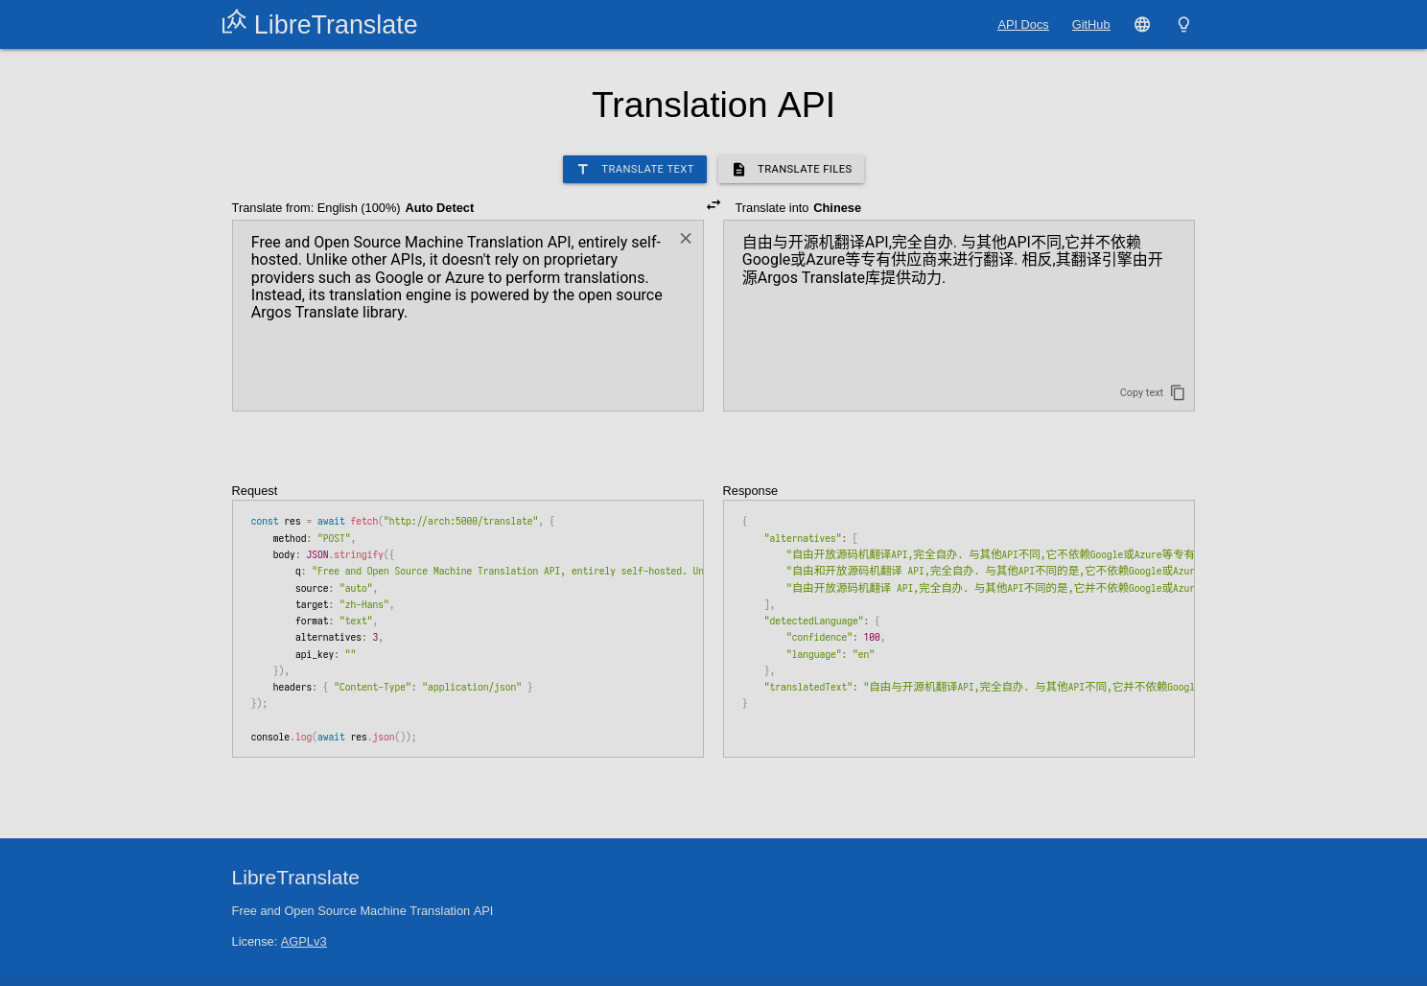Click the console.log line in Request
1427x986 pixels.
[x=334, y=738]
